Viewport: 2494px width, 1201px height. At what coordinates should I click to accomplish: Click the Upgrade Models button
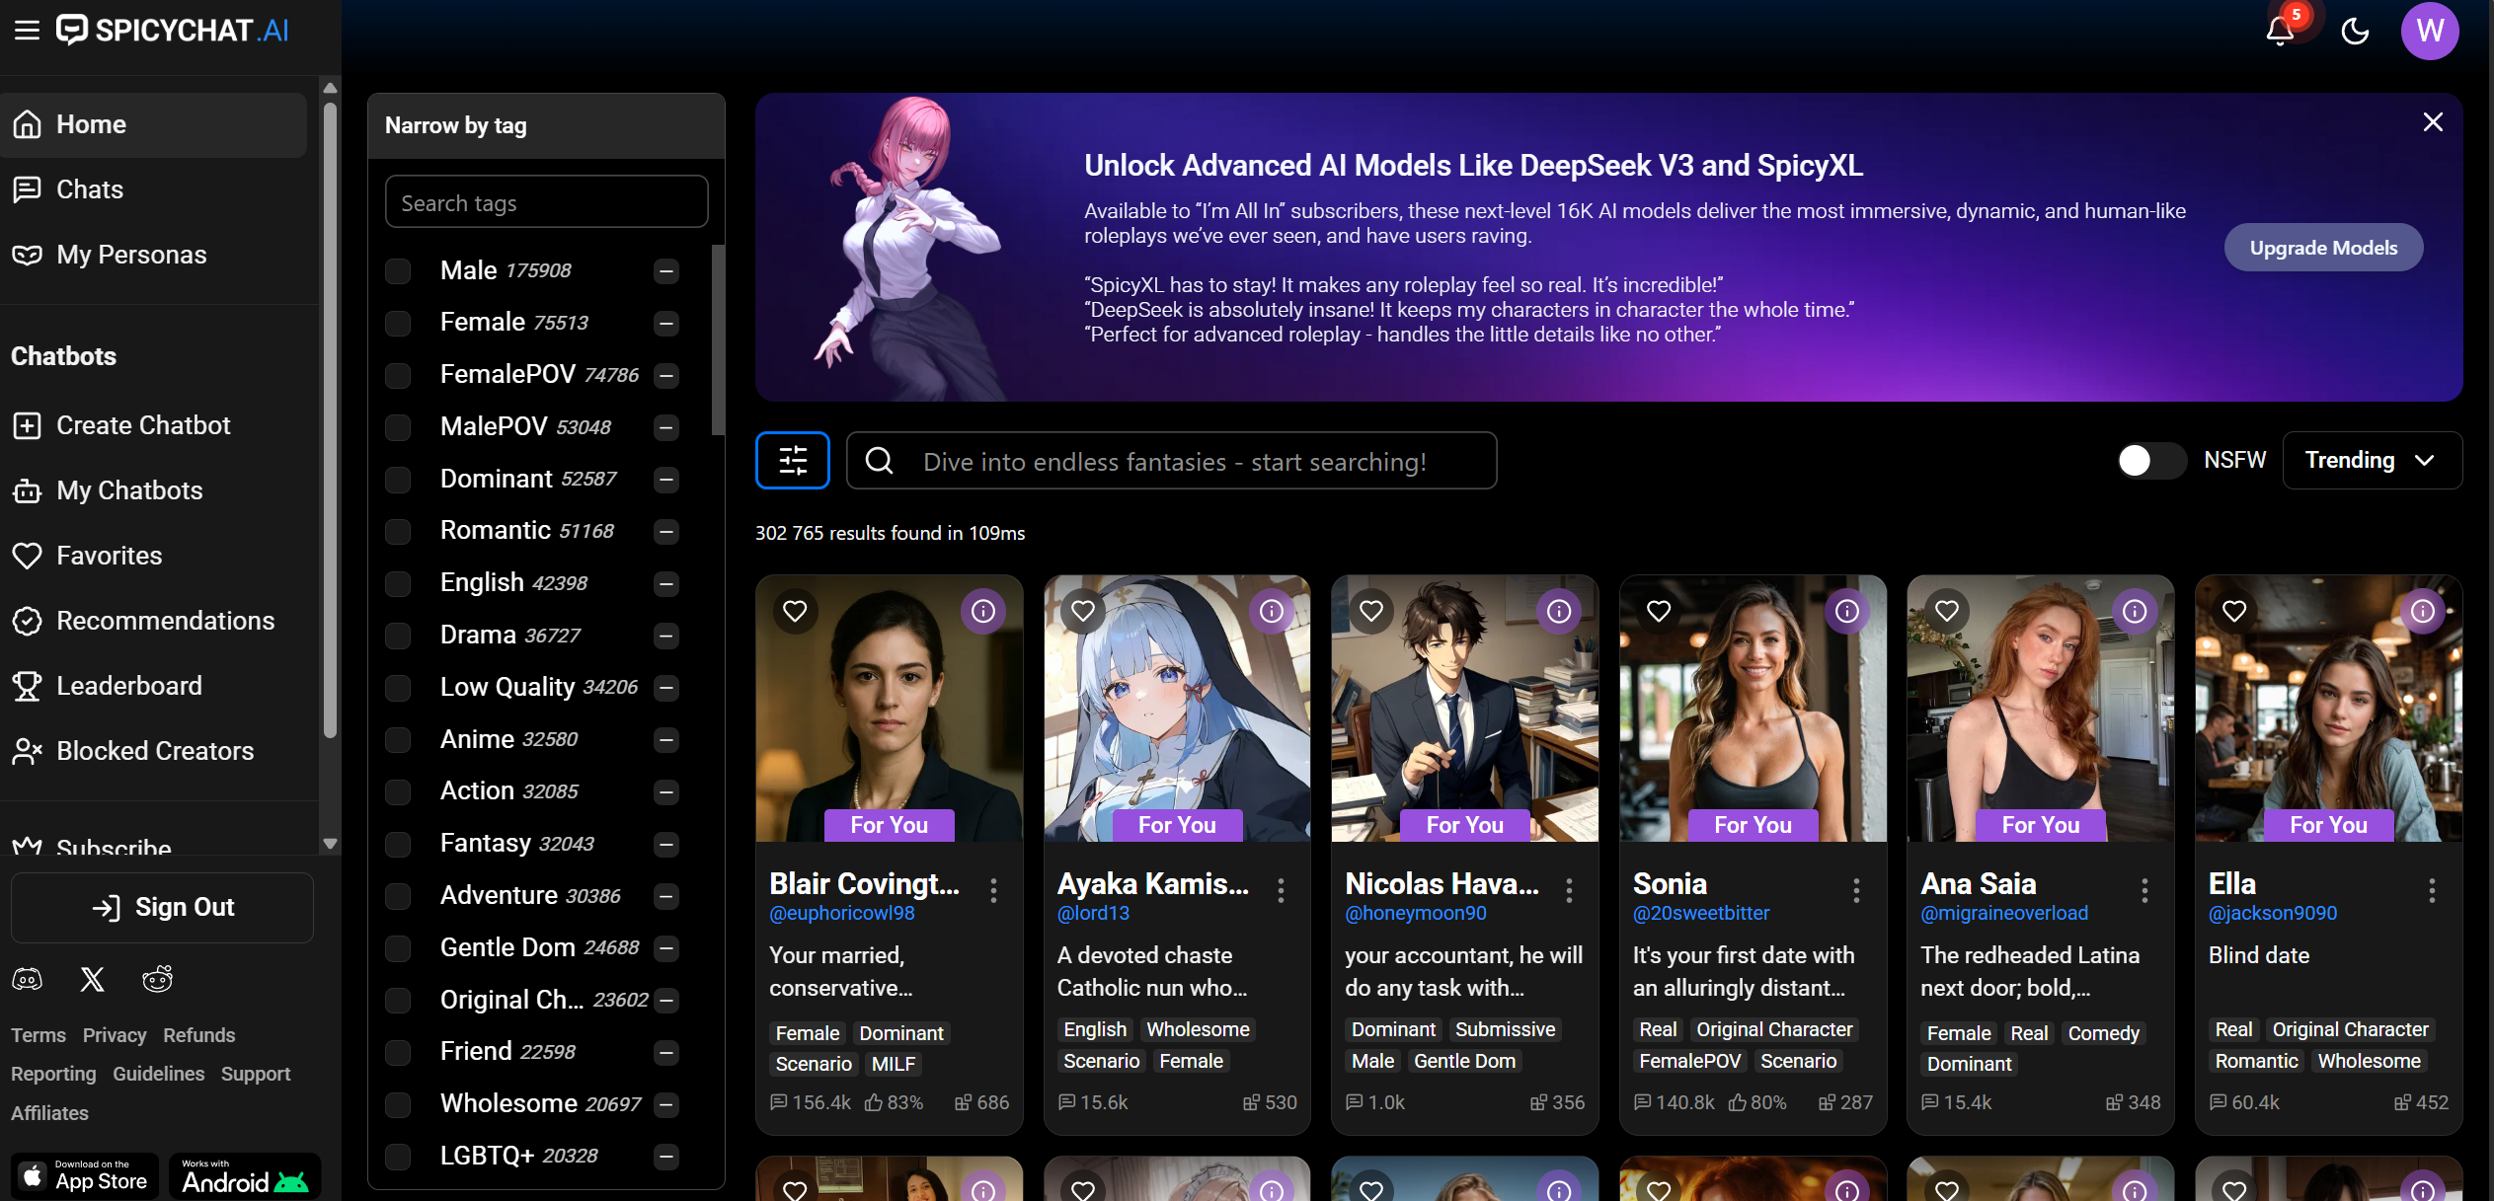click(2323, 247)
